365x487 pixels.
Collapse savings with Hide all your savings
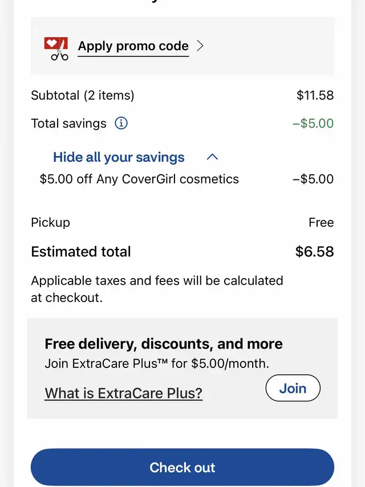[119, 157]
